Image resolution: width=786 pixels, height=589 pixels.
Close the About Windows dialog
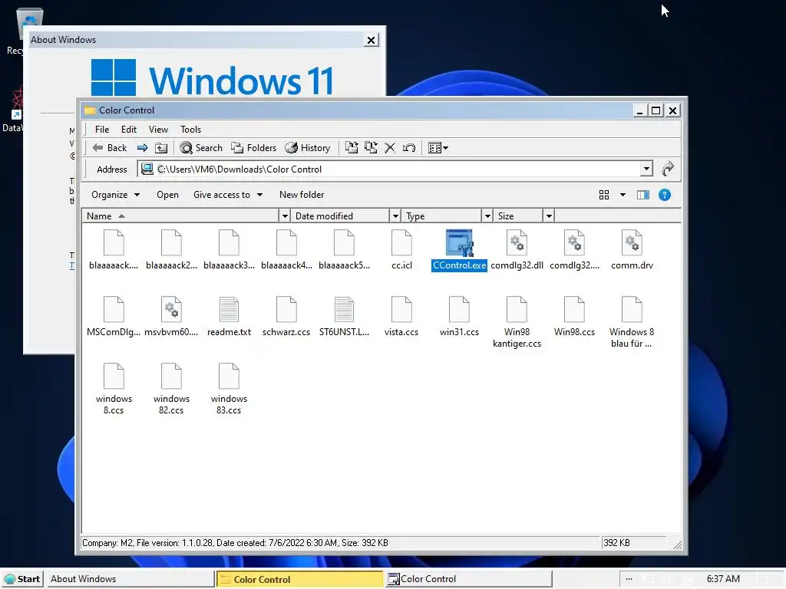(x=371, y=40)
